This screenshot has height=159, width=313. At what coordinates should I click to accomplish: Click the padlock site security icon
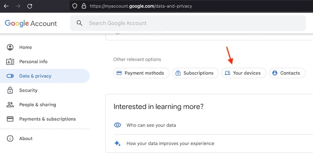coord(84,6)
